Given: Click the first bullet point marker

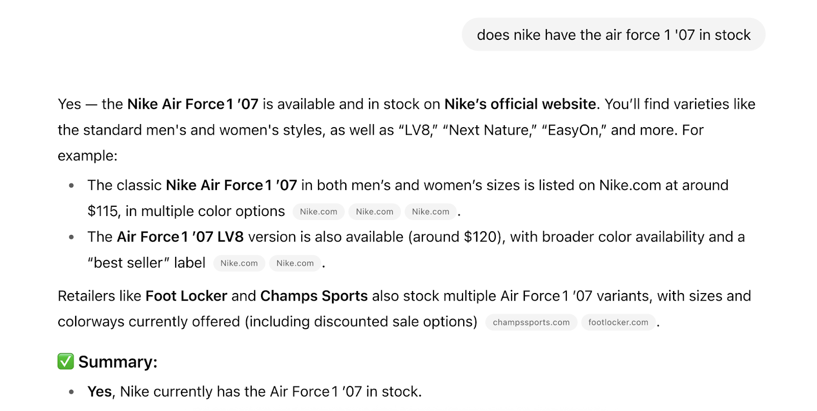Looking at the screenshot, I should [70, 185].
